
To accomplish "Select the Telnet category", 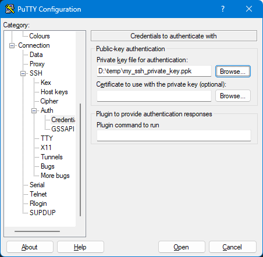I will (x=38, y=194).
